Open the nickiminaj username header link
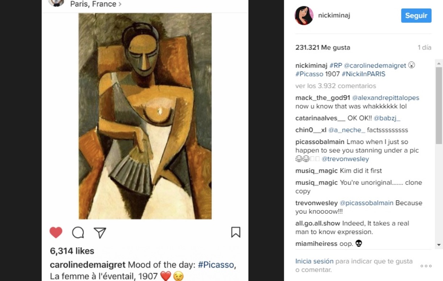This screenshot has height=281, width=443. pos(334,15)
